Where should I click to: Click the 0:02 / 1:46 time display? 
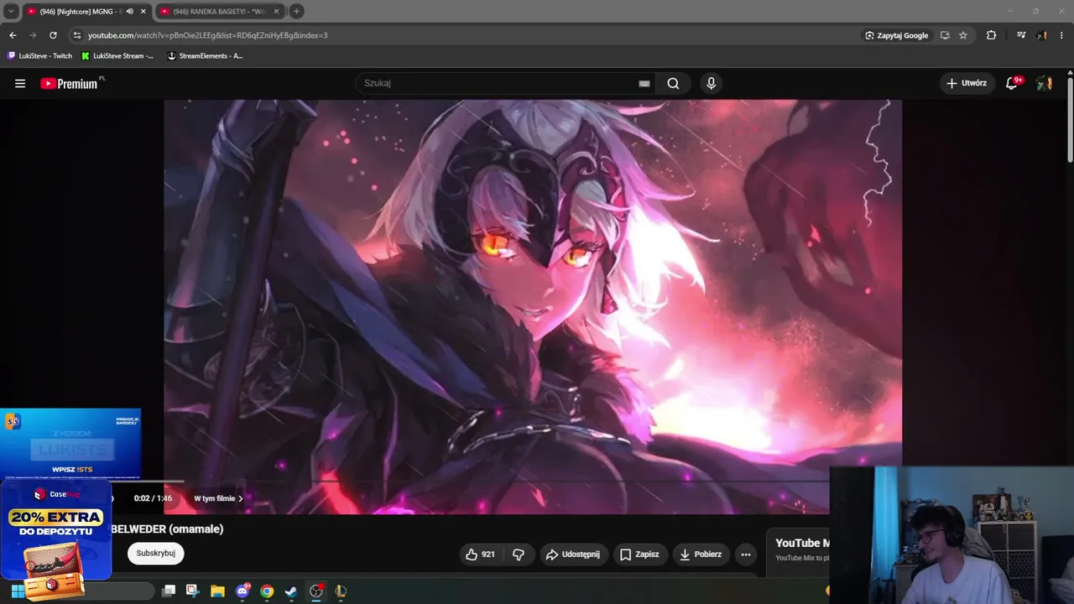[x=153, y=498]
